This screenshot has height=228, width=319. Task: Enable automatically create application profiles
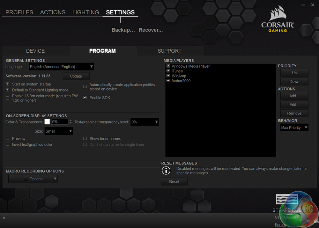(x=85, y=87)
